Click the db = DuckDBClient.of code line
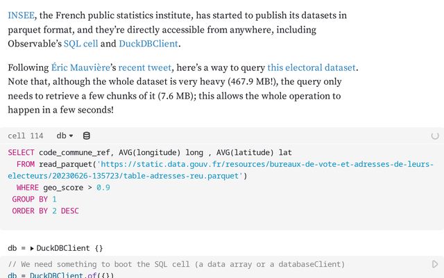This screenshot has width=444, height=278. point(61,275)
